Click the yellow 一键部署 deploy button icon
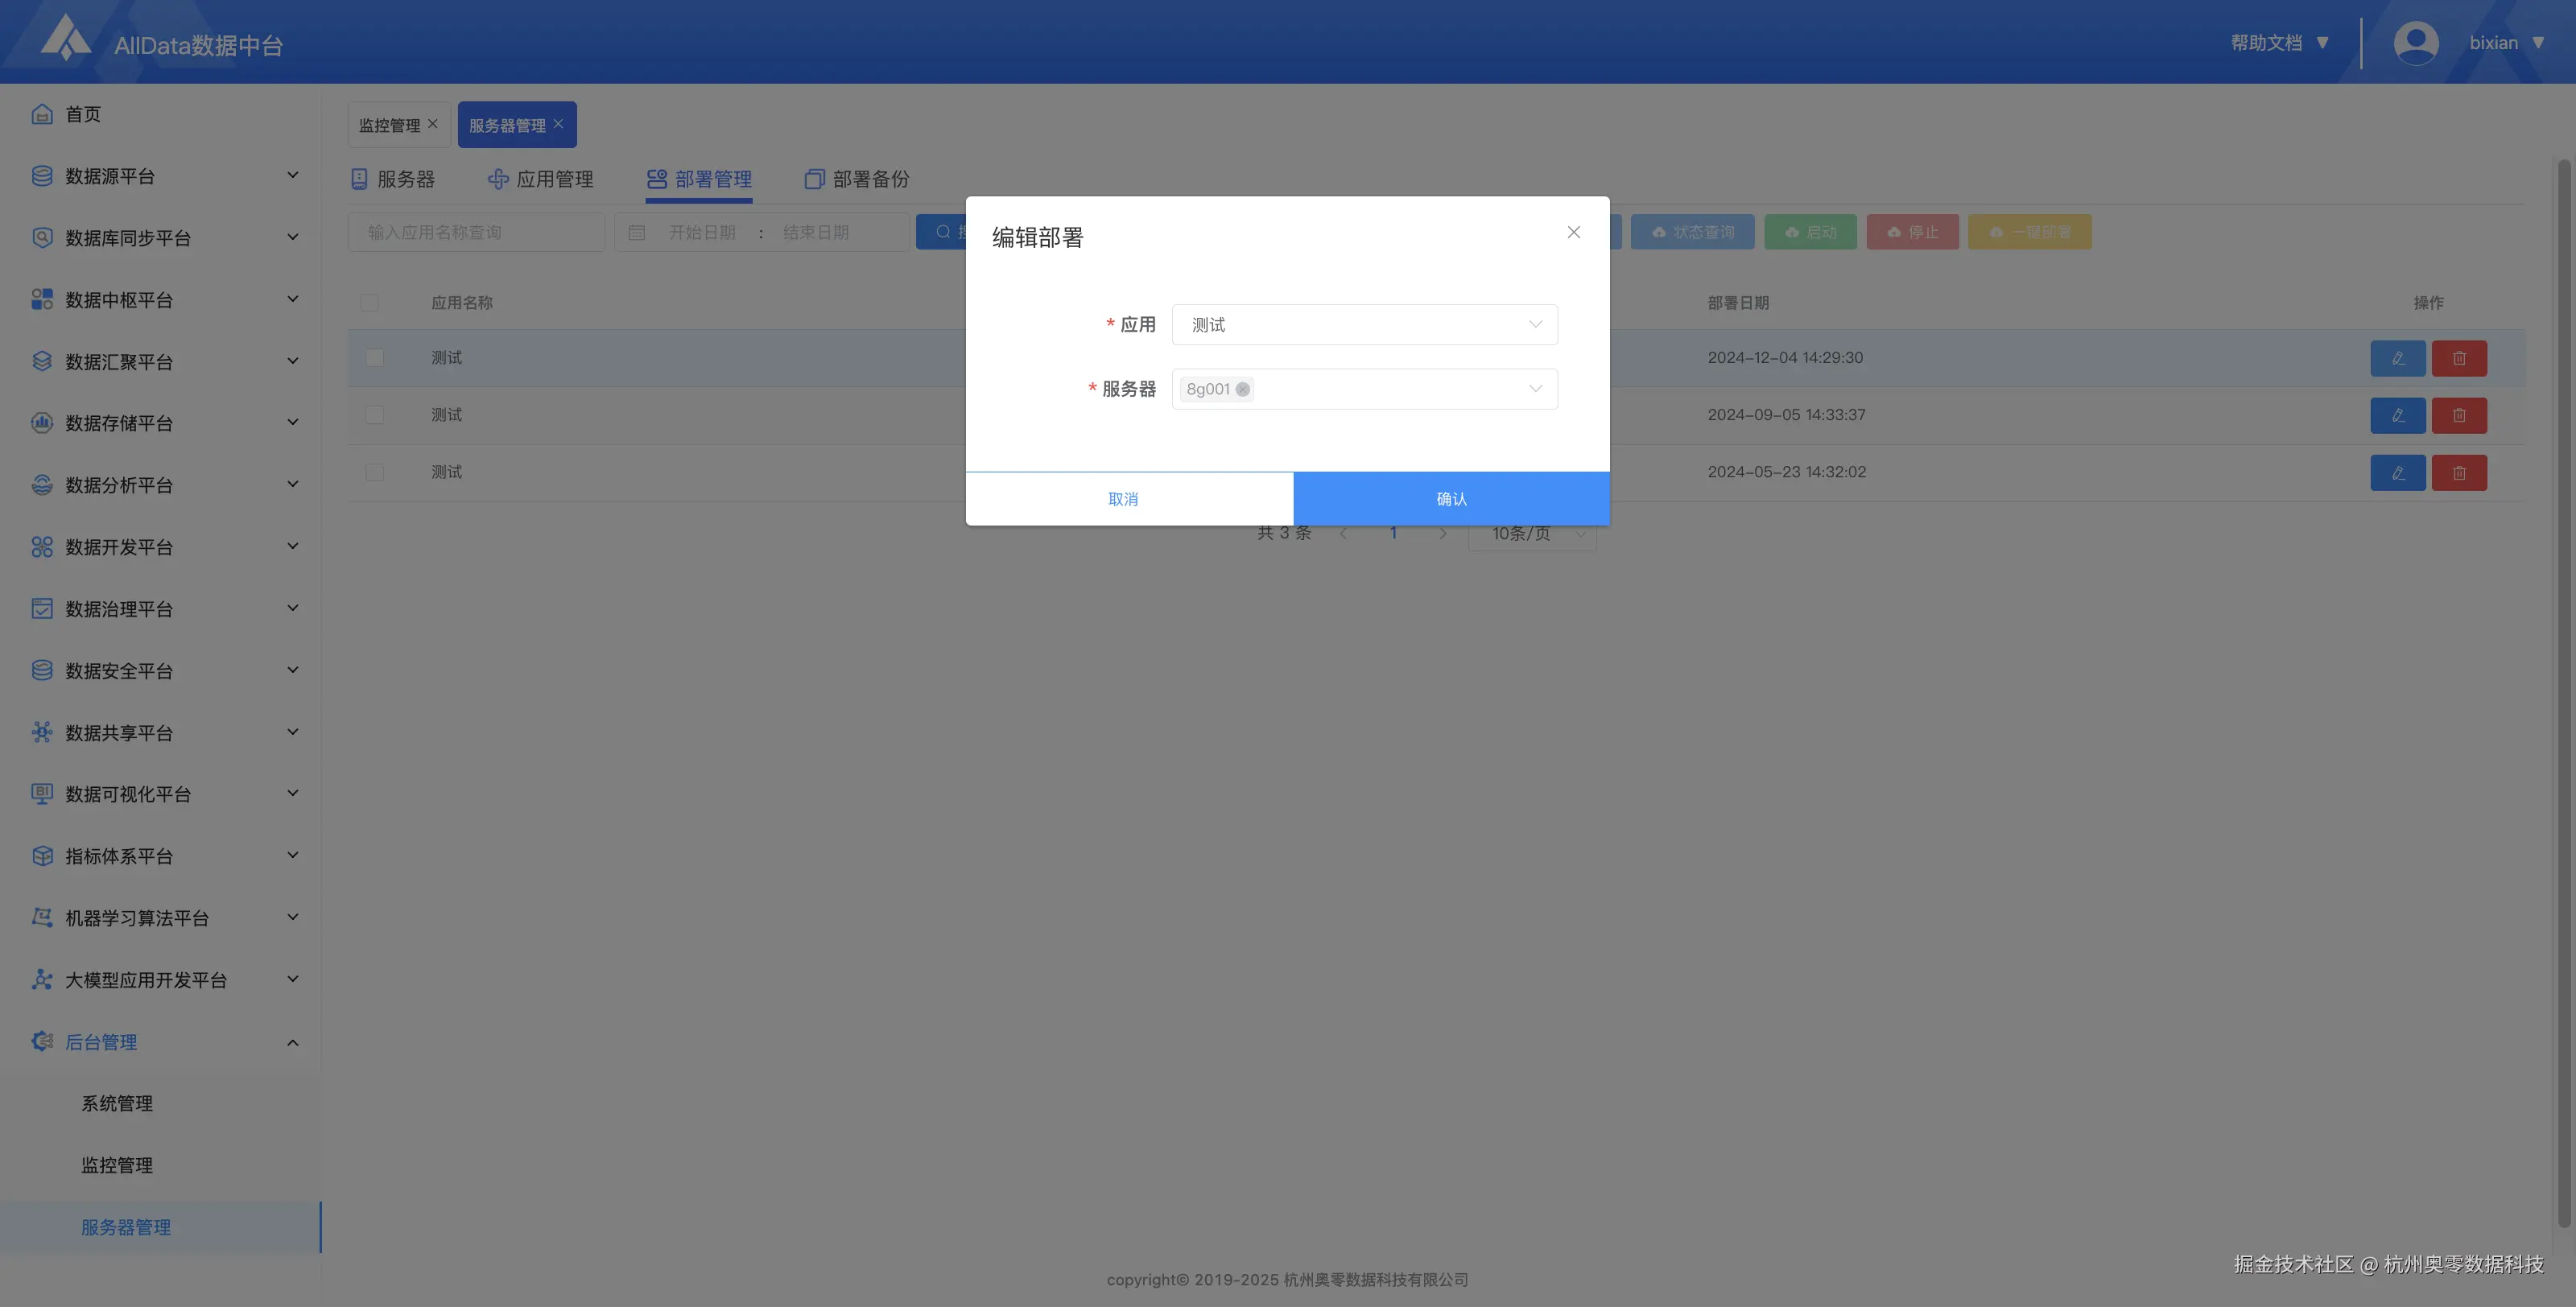Screen dimensions: 2576x1307 (1998, 231)
